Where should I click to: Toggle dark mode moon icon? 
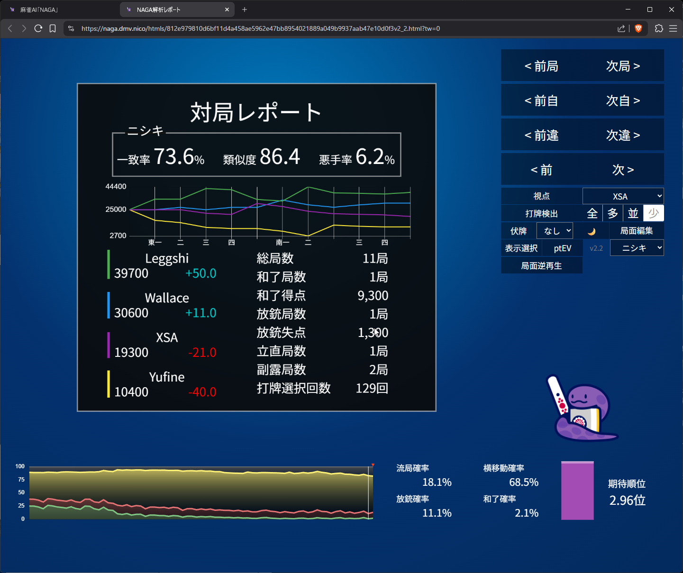592,231
